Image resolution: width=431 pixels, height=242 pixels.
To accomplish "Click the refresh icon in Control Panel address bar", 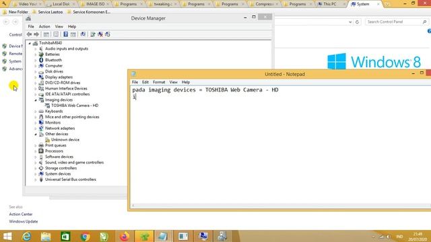I will (x=357, y=22).
